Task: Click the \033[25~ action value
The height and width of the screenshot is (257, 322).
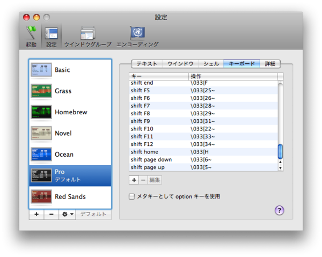Action: [x=202, y=91]
